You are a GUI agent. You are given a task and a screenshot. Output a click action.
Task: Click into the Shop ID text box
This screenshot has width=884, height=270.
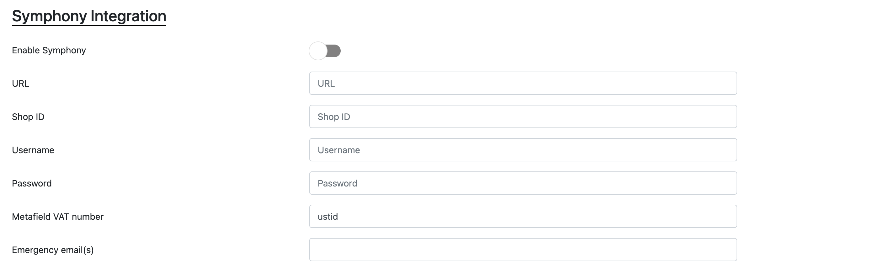(523, 116)
